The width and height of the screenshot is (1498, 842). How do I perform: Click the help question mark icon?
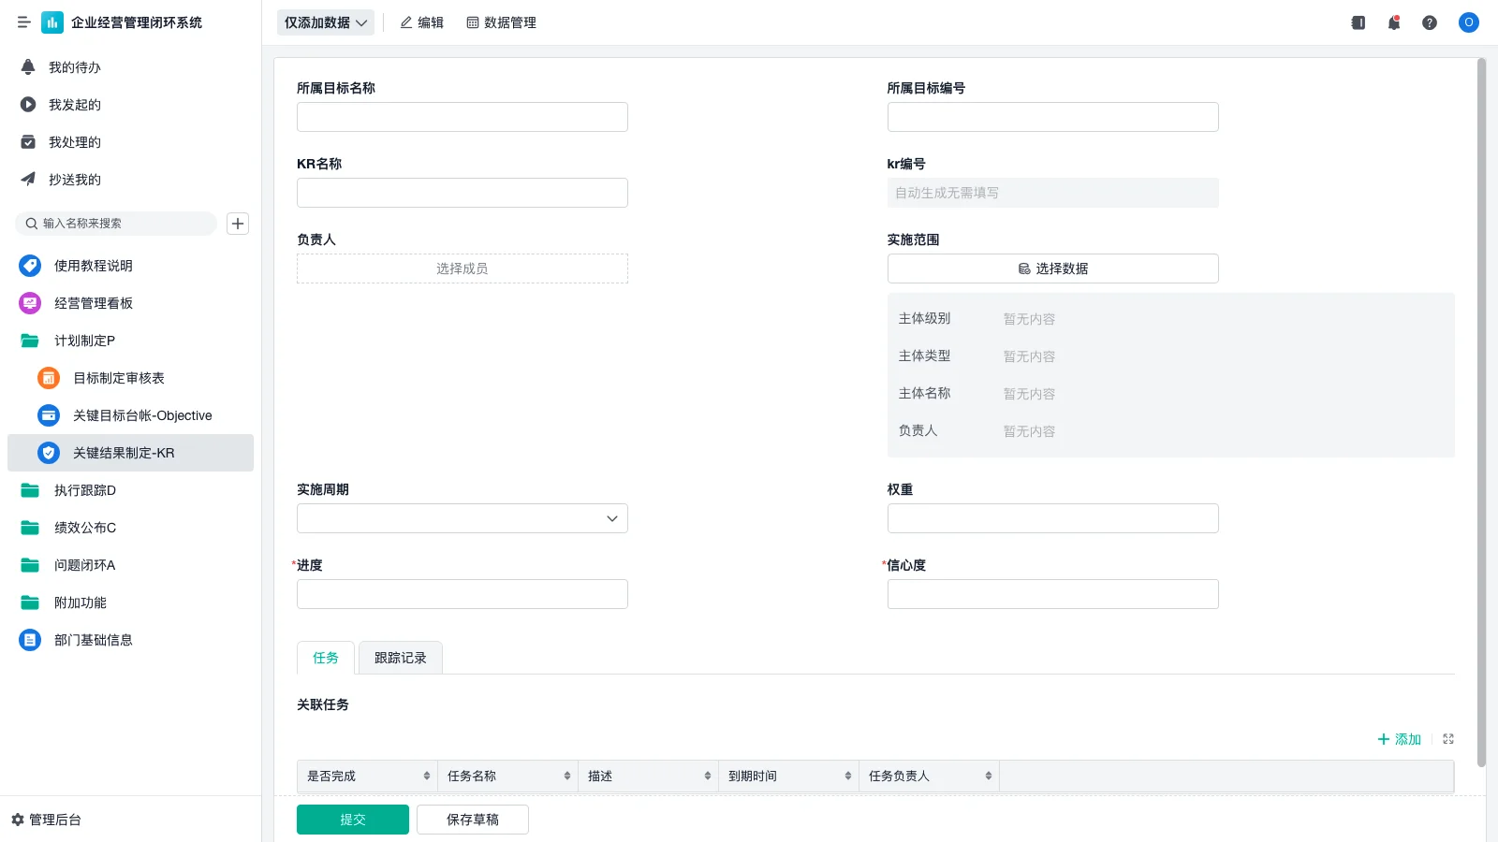point(1430,22)
